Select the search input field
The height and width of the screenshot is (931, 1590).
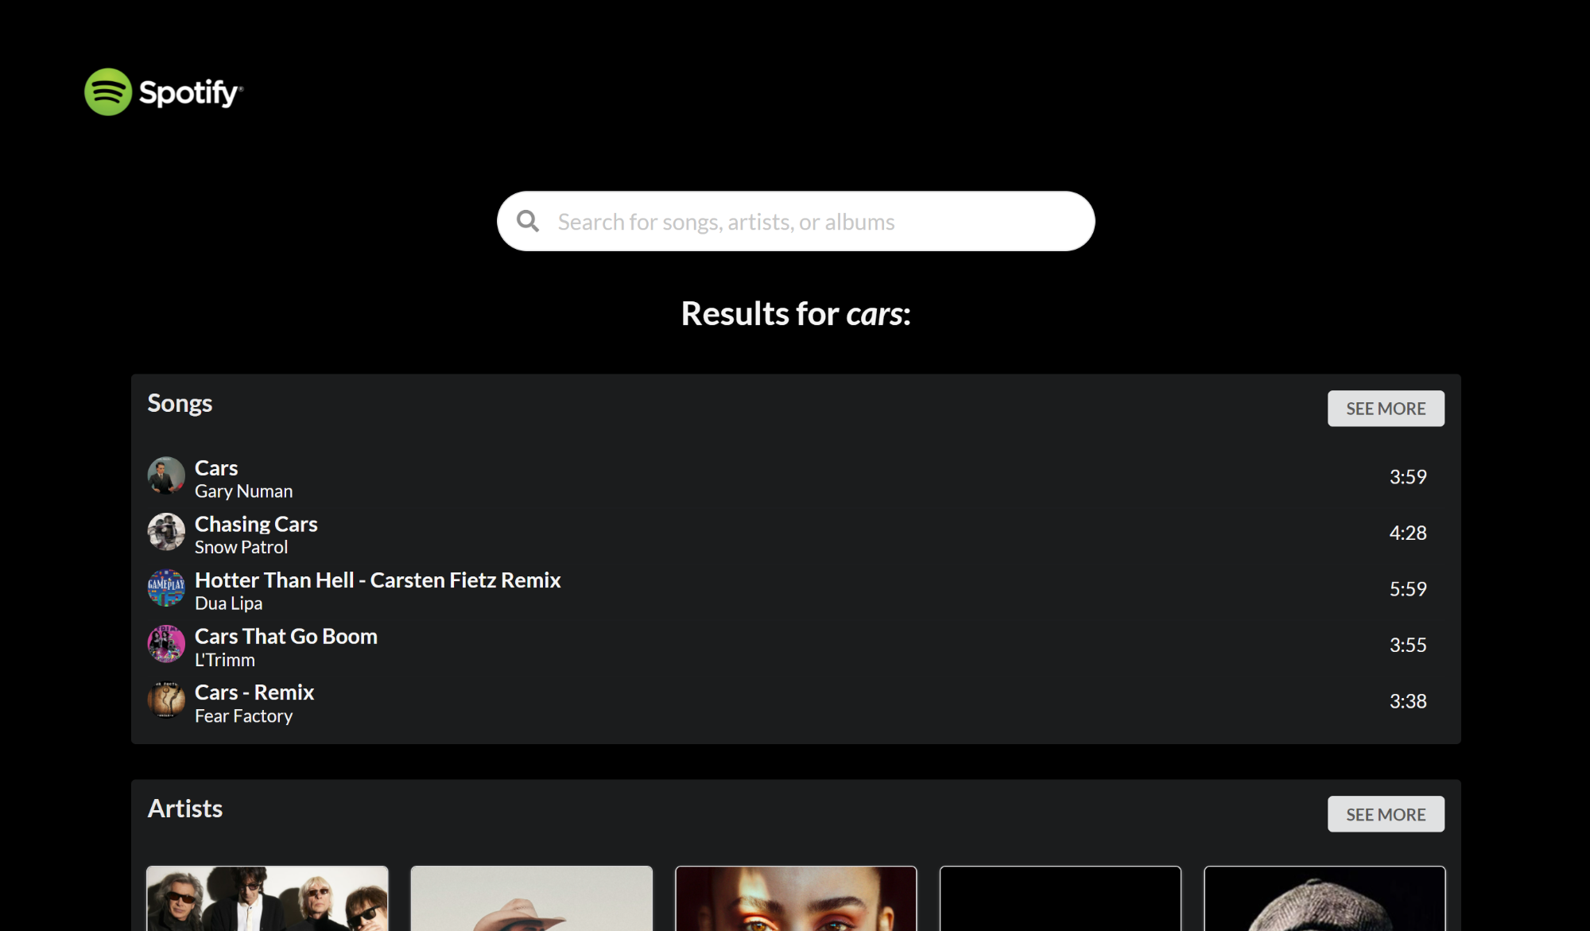pyautogui.click(x=796, y=220)
